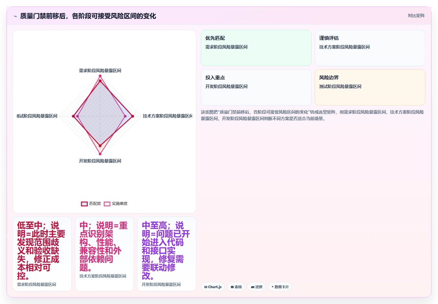438x304 pixels.
Task: Click the 表格 tag
Action: tap(236, 287)
